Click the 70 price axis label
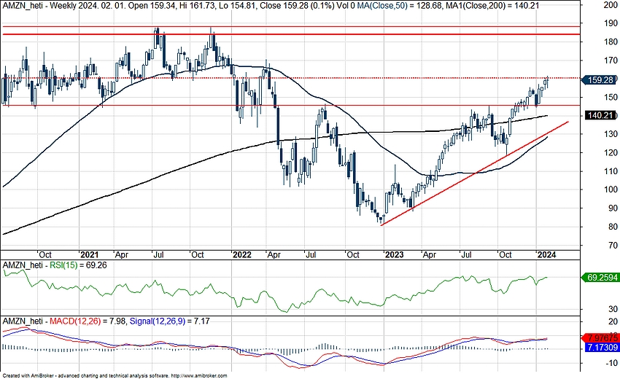 coord(613,246)
